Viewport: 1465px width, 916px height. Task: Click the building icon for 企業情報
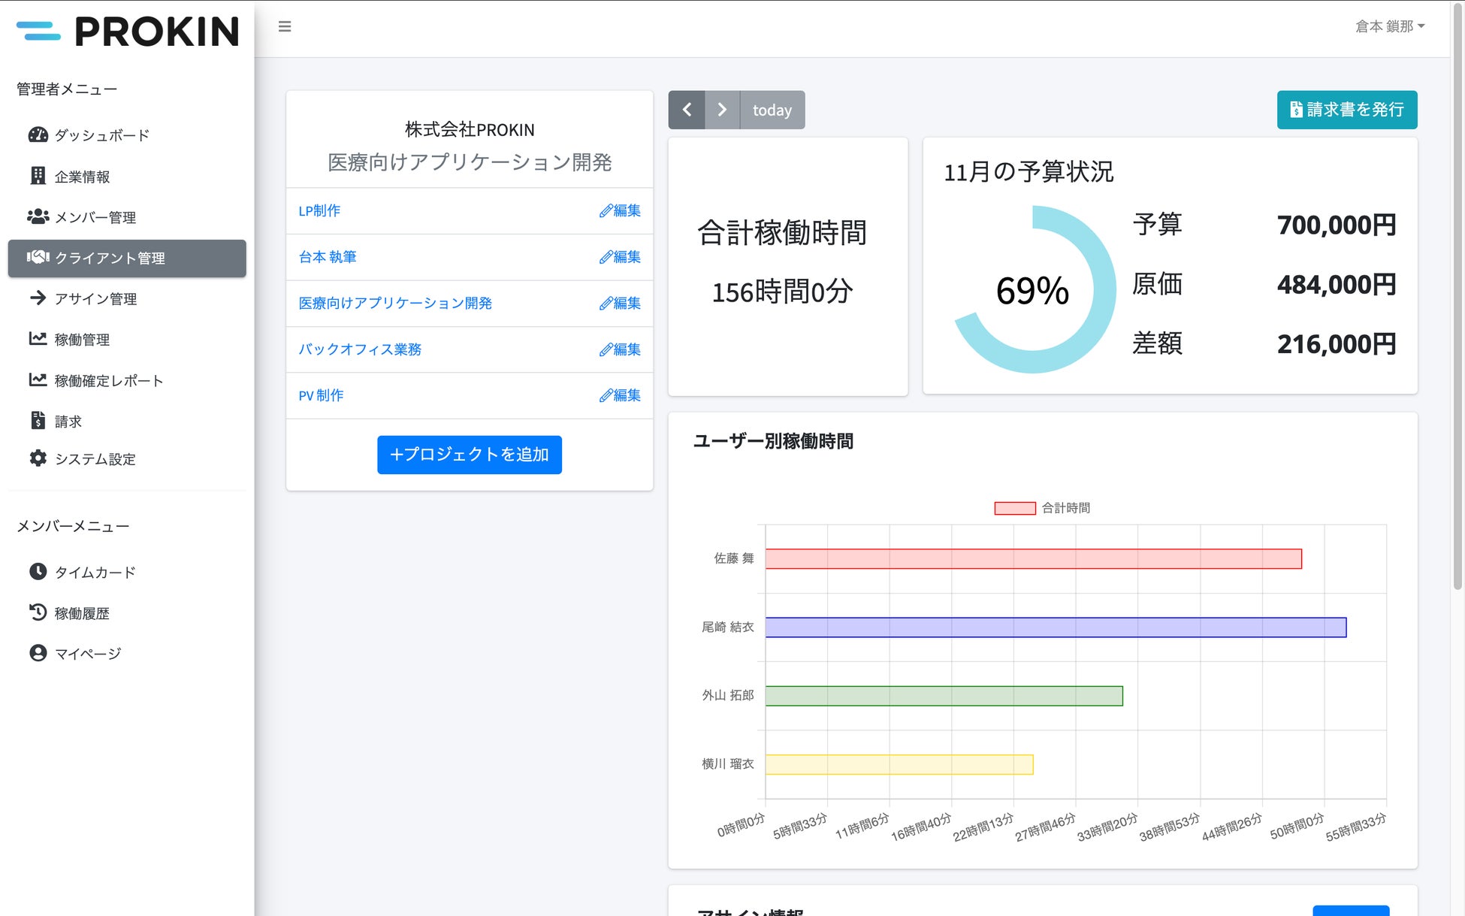38,176
